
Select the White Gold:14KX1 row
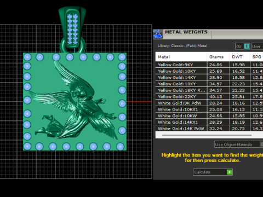click(209, 122)
